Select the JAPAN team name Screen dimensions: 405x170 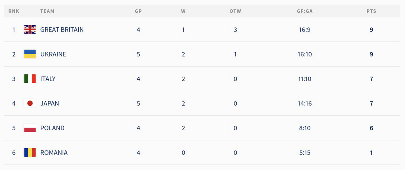(x=49, y=103)
